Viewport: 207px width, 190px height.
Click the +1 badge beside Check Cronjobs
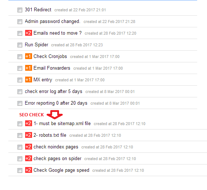pyautogui.click(x=28, y=56)
